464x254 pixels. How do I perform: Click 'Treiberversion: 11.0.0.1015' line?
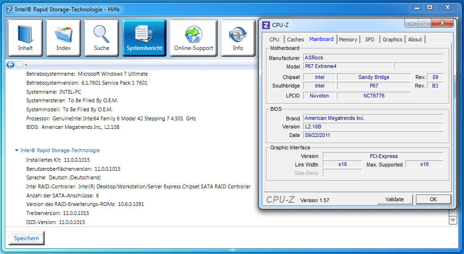(x=58, y=213)
